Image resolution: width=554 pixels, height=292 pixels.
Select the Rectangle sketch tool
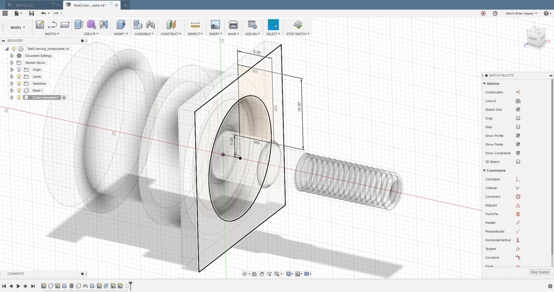(x=65, y=25)
